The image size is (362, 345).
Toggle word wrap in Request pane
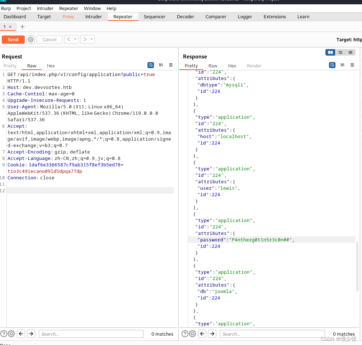151,65
